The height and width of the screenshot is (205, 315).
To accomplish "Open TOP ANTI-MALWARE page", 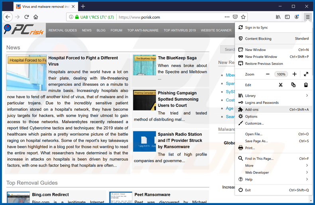I will coord(143,30).
